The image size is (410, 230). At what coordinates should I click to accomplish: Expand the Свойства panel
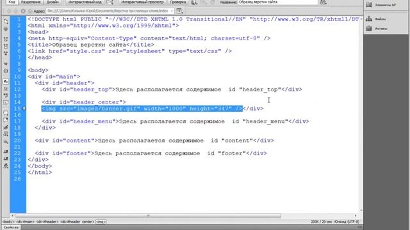12,227
